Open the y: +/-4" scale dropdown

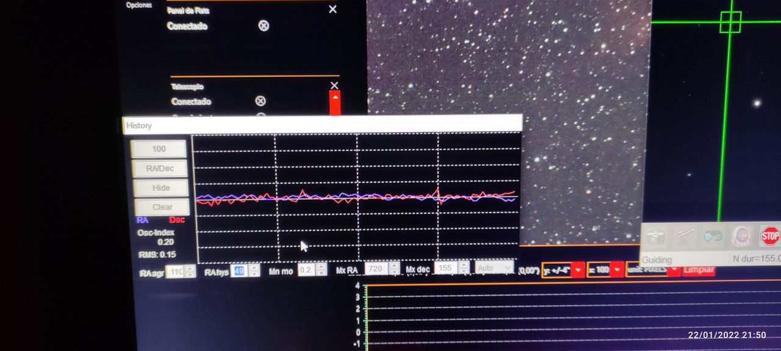click(563, 269)
